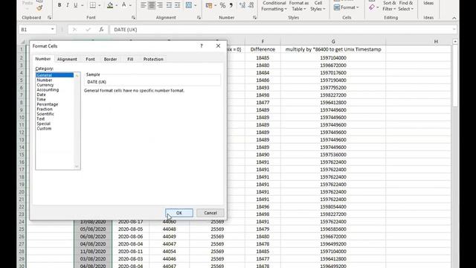This screenshot has height=268, width=476.
Task: Apply Percent Style
Action: pos(222,5)
